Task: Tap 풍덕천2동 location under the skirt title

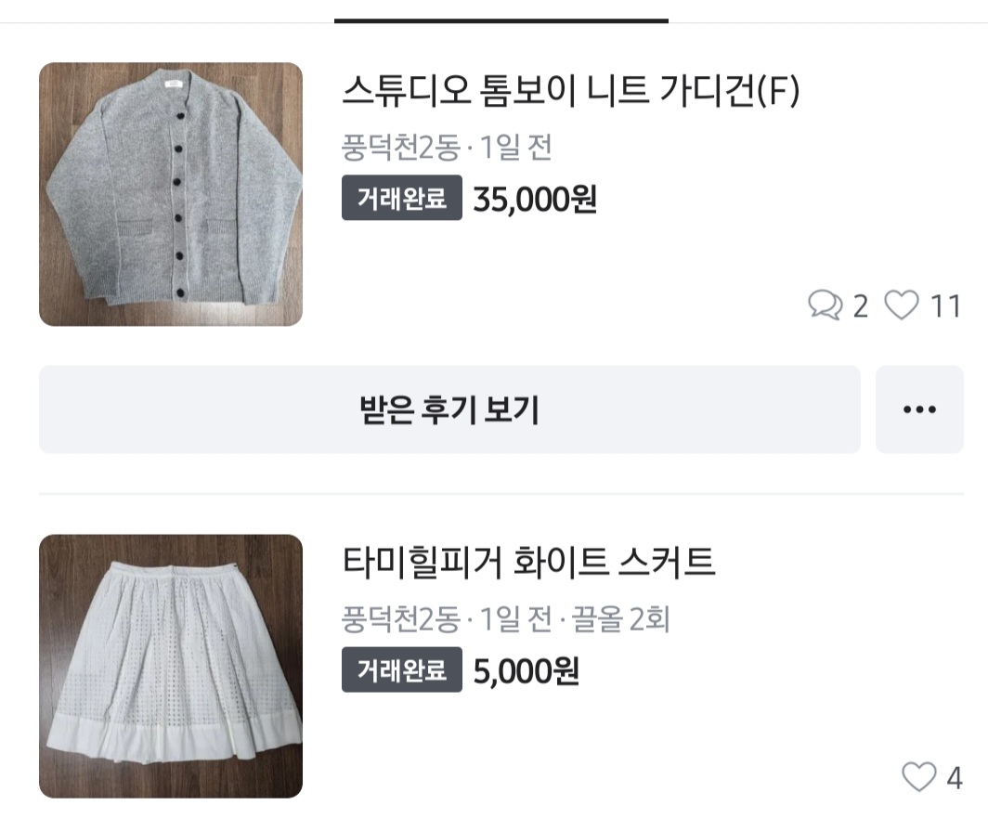Action: 400,618
